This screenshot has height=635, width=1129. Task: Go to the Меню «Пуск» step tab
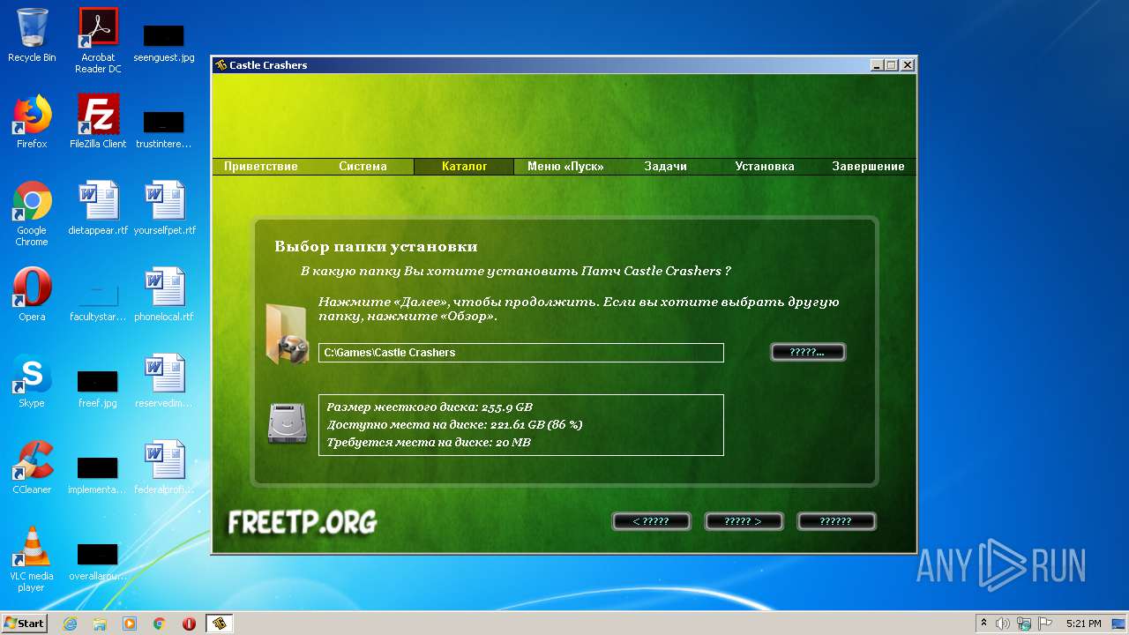point(565,166)
